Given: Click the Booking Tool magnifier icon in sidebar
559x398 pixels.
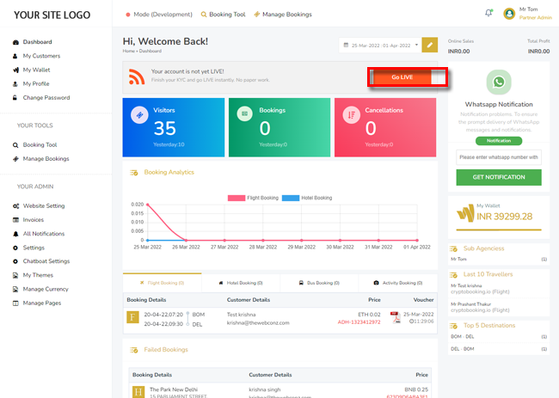Looking at the screenshot, I should 15,145.
